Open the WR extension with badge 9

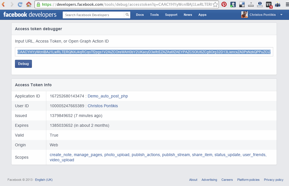269,5
